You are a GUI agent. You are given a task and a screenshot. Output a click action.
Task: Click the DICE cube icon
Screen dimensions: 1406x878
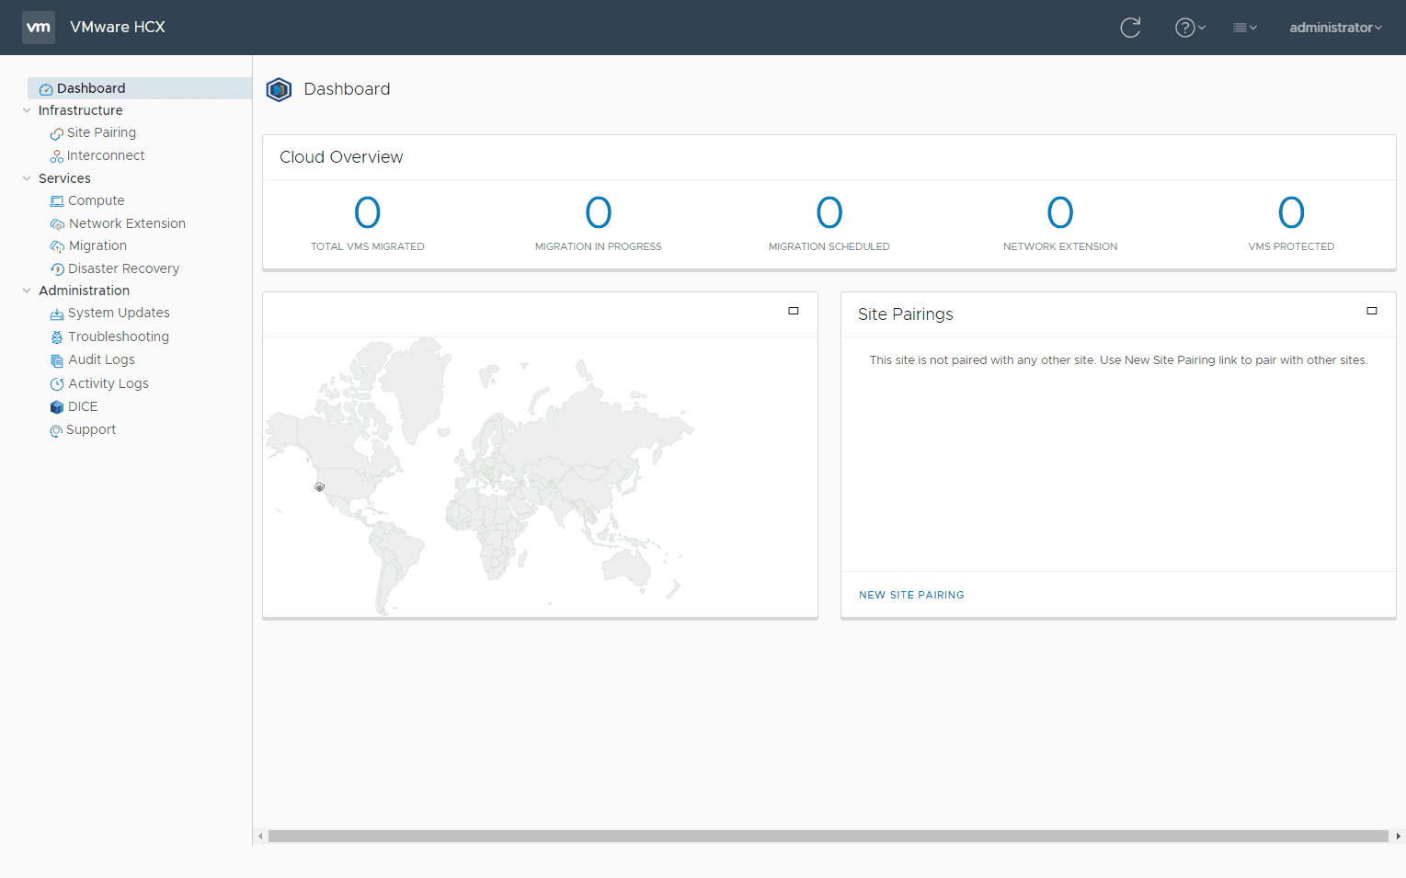pyautogui.click(x=57, y=407)
